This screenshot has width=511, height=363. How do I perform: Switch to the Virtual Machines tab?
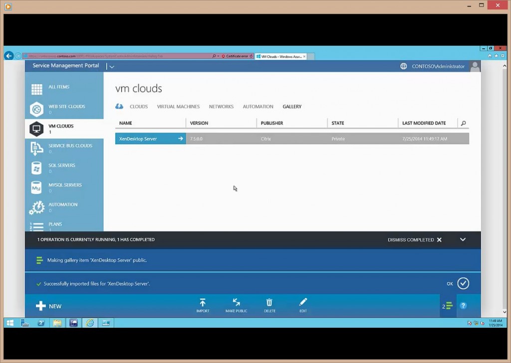(178, 107)
